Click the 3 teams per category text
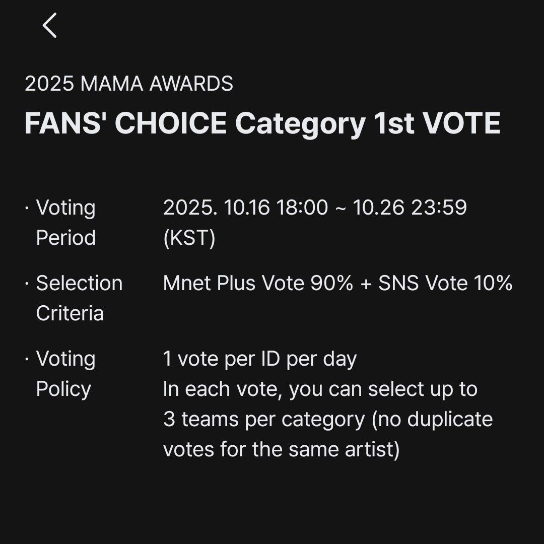Screen dimensions: 544x544 pyautogui.click(x=264, y=419)
